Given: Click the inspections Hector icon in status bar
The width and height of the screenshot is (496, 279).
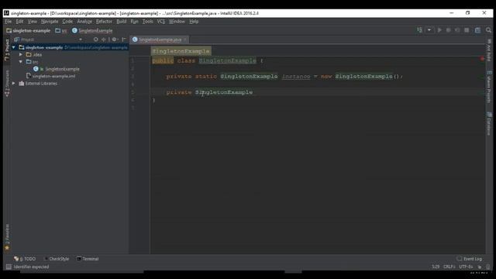Looking at the screenshot, I should 488,267.
